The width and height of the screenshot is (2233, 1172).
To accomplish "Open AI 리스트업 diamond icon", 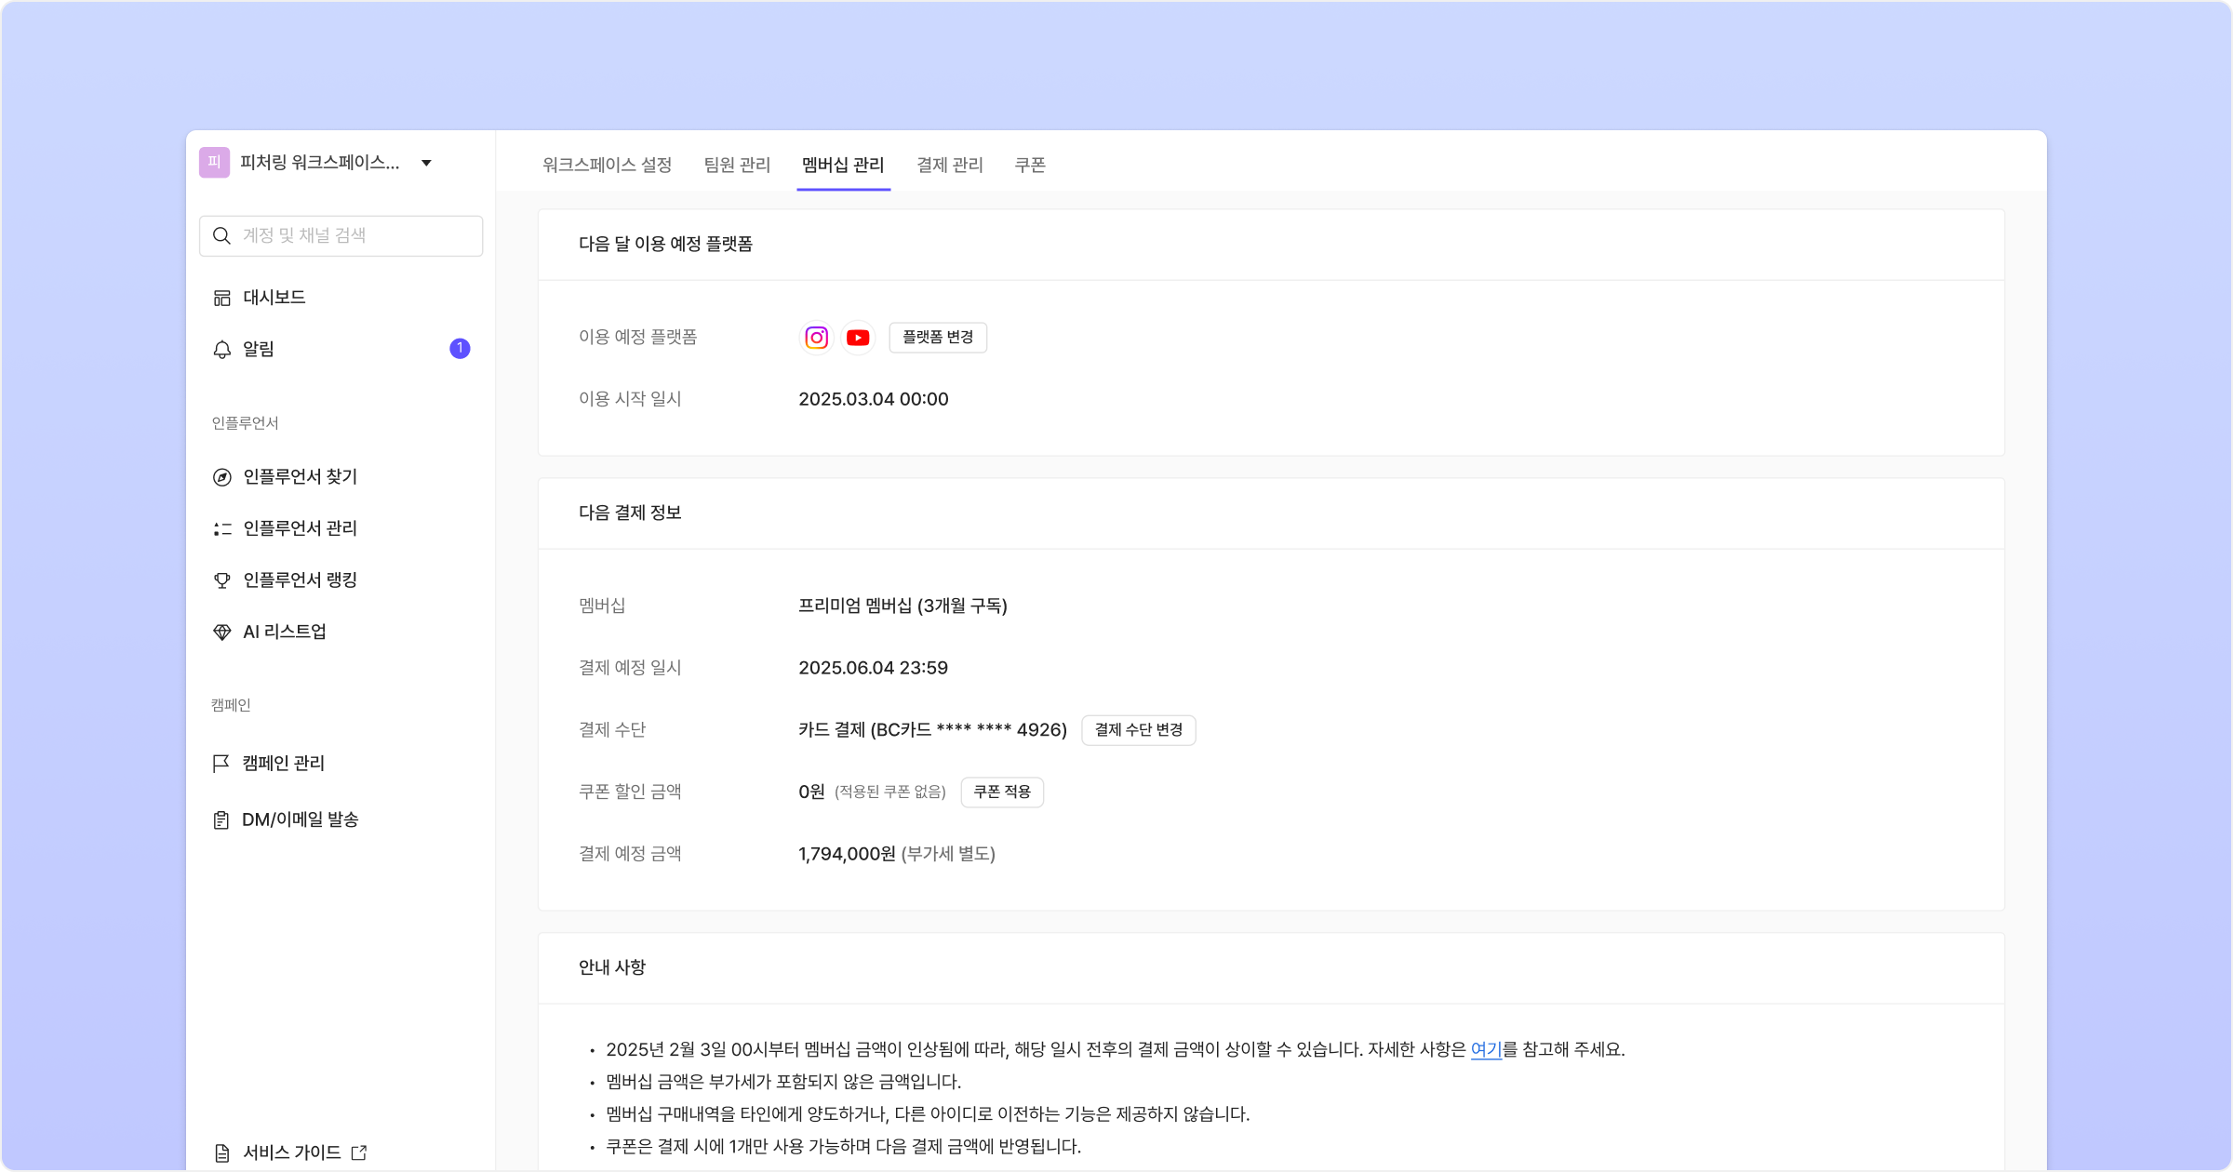I will point(222,633).
